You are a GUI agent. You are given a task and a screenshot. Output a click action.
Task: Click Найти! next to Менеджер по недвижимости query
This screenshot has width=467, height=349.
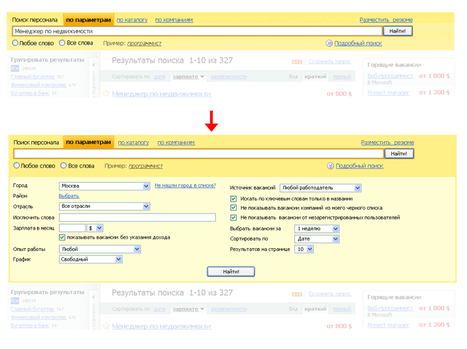tap(397, 31)
